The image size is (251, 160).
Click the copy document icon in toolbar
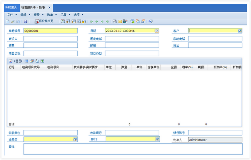pyautogui.click(x=18, y=22)
